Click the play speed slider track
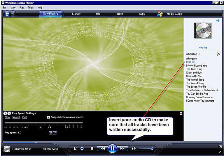The width and height of the screenshot is (224, 156). 43,123
